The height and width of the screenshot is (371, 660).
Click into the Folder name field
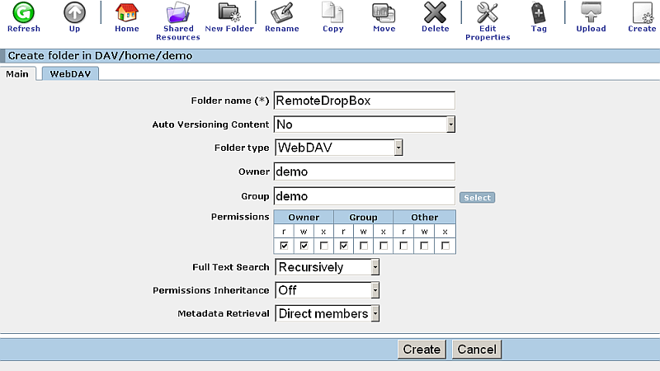coord(364,101)
